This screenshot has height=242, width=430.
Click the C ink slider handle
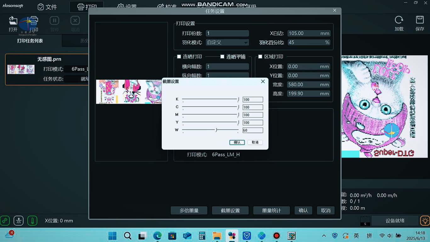coord(238,107)
